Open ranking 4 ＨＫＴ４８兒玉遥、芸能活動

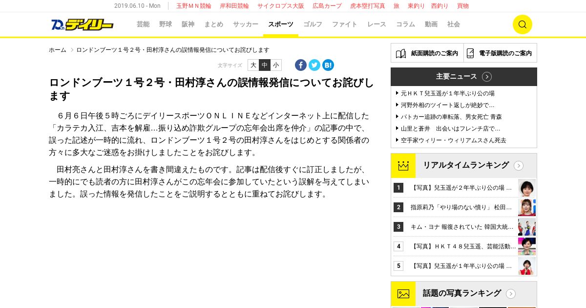tap(463, 246)
